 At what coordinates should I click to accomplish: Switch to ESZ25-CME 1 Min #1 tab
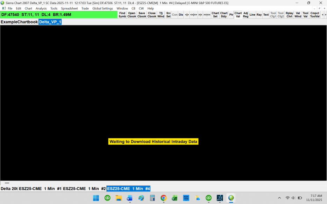40,189
